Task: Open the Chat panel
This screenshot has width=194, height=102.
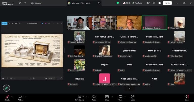Action: [120, 97]
